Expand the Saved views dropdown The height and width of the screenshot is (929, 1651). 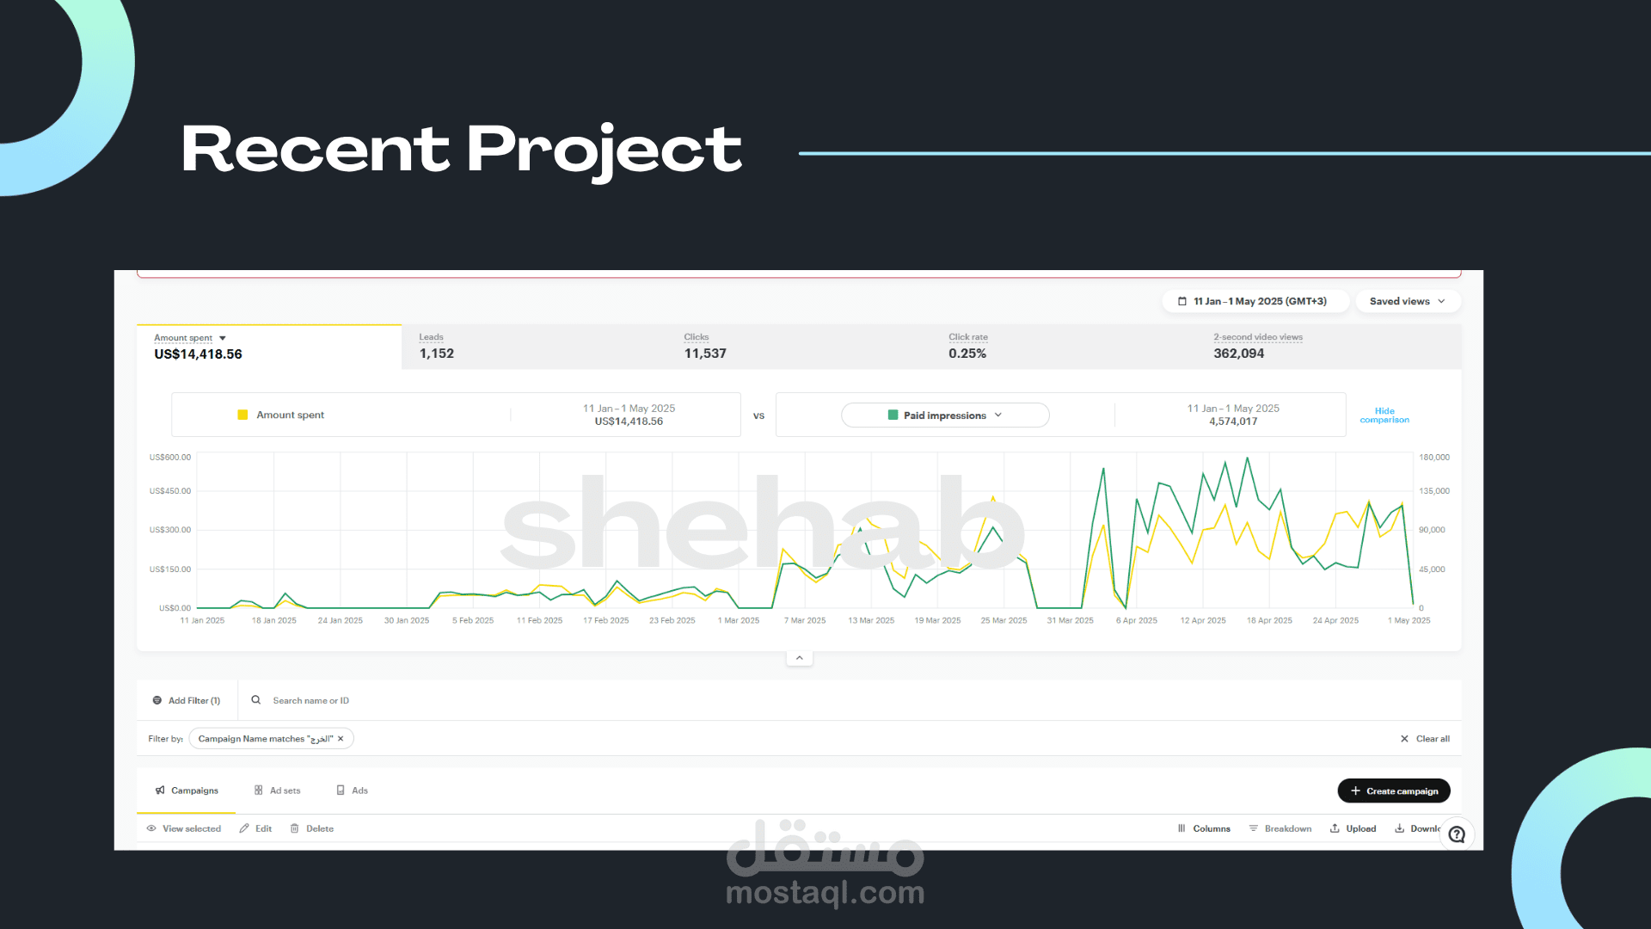click(1408, 301)
